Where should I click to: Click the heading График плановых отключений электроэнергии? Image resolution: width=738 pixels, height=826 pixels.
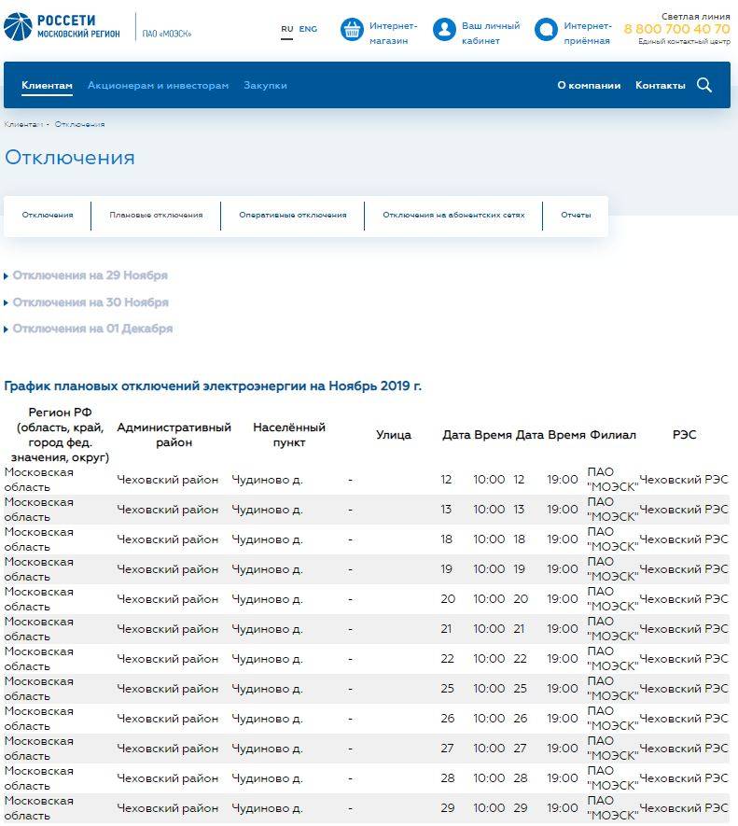[213, 386]
